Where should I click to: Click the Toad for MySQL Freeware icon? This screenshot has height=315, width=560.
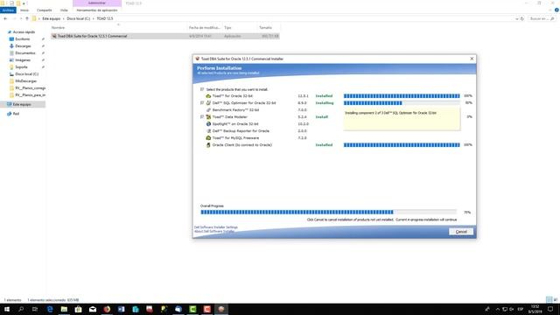208,138
